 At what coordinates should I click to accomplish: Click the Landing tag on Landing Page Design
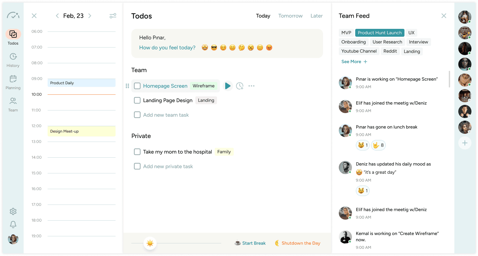coord(206,100)
